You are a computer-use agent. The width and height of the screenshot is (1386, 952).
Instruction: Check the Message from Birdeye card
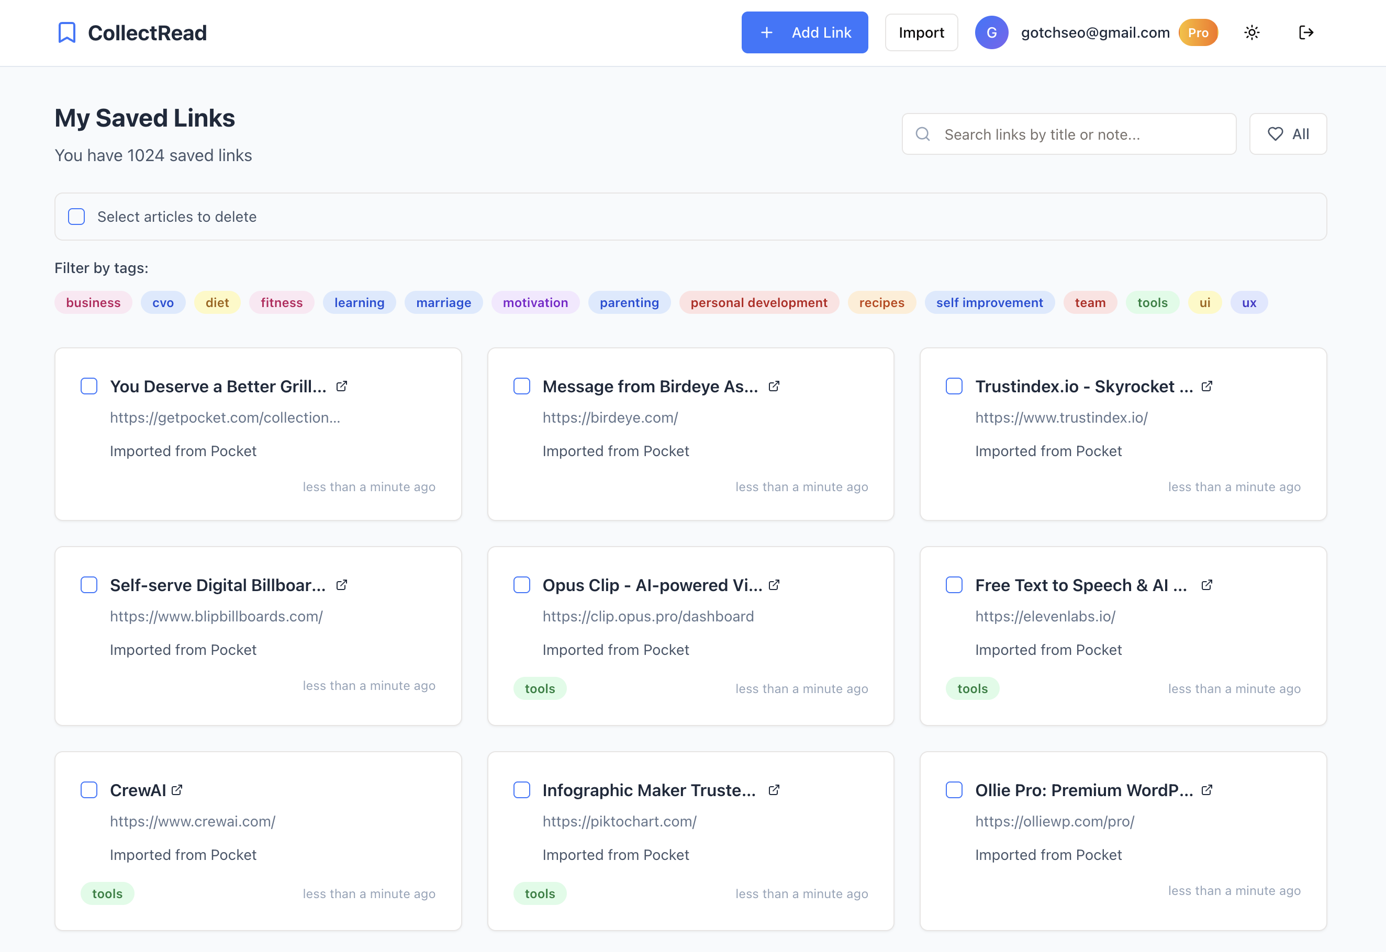522,387
